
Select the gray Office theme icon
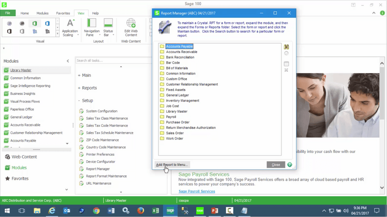[22, 31]
